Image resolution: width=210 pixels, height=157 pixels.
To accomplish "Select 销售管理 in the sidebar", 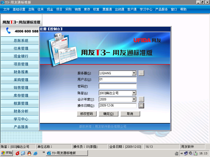I will (20, 88).
